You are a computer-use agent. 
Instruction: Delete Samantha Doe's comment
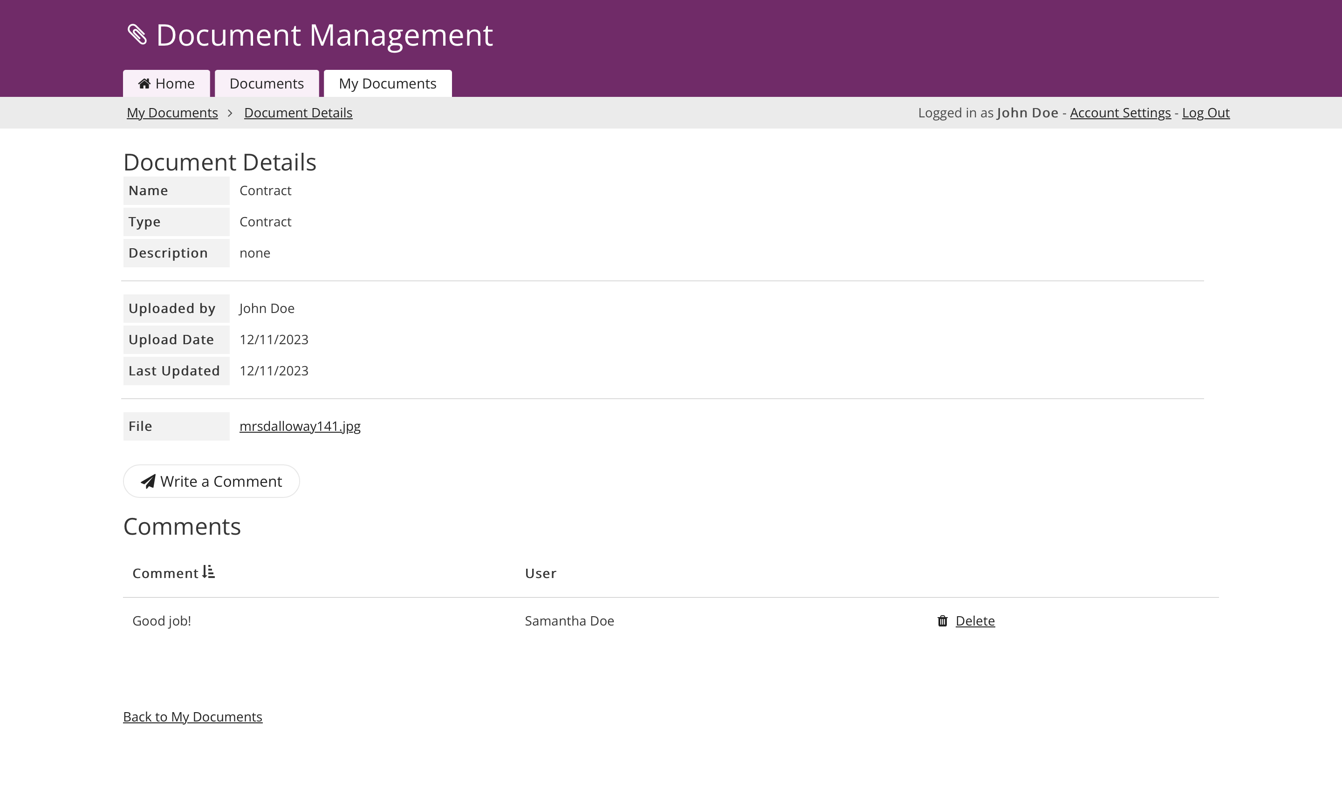974,621
